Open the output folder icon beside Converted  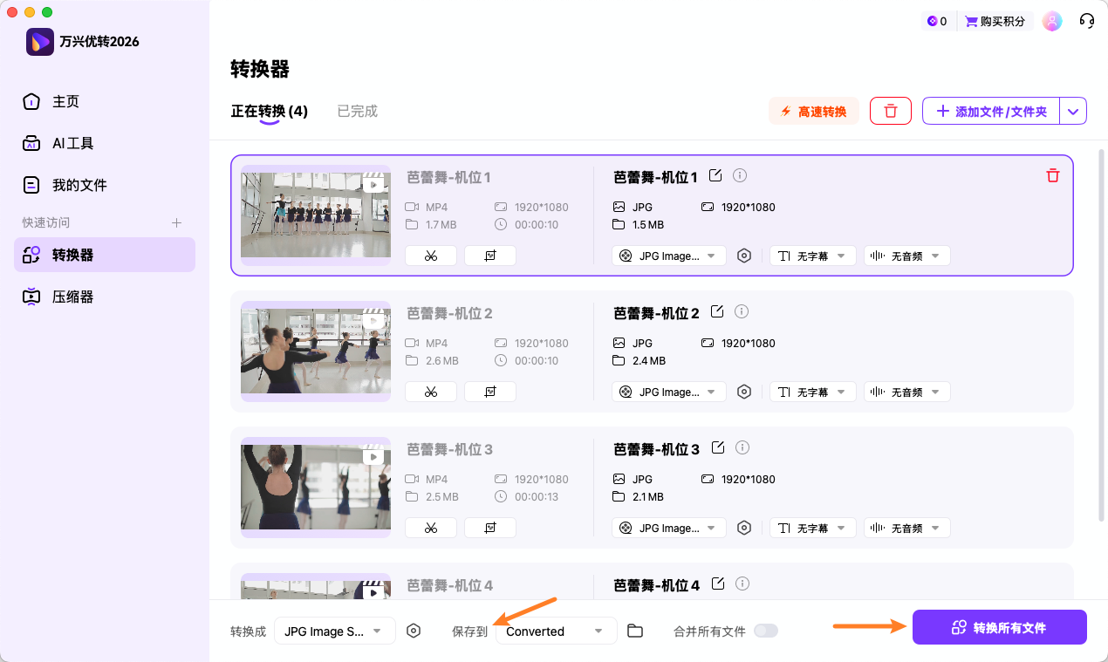tap(634, 630)
